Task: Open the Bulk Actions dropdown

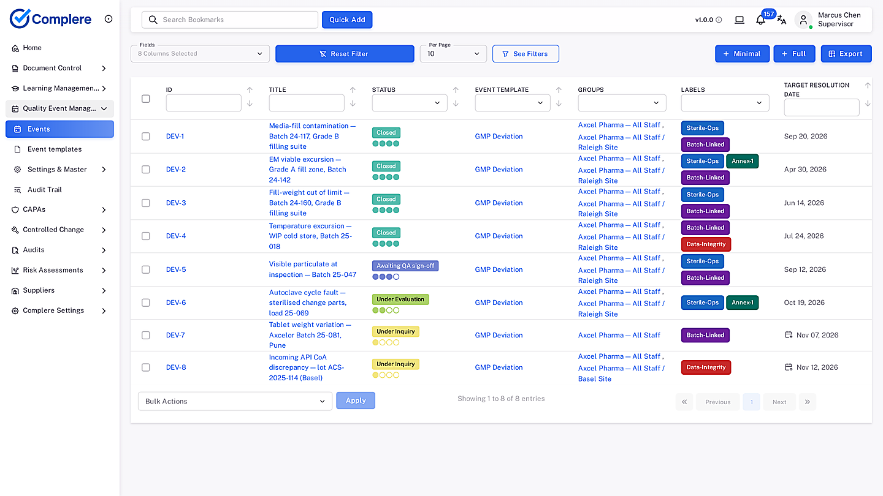Action: coord(235,401)
